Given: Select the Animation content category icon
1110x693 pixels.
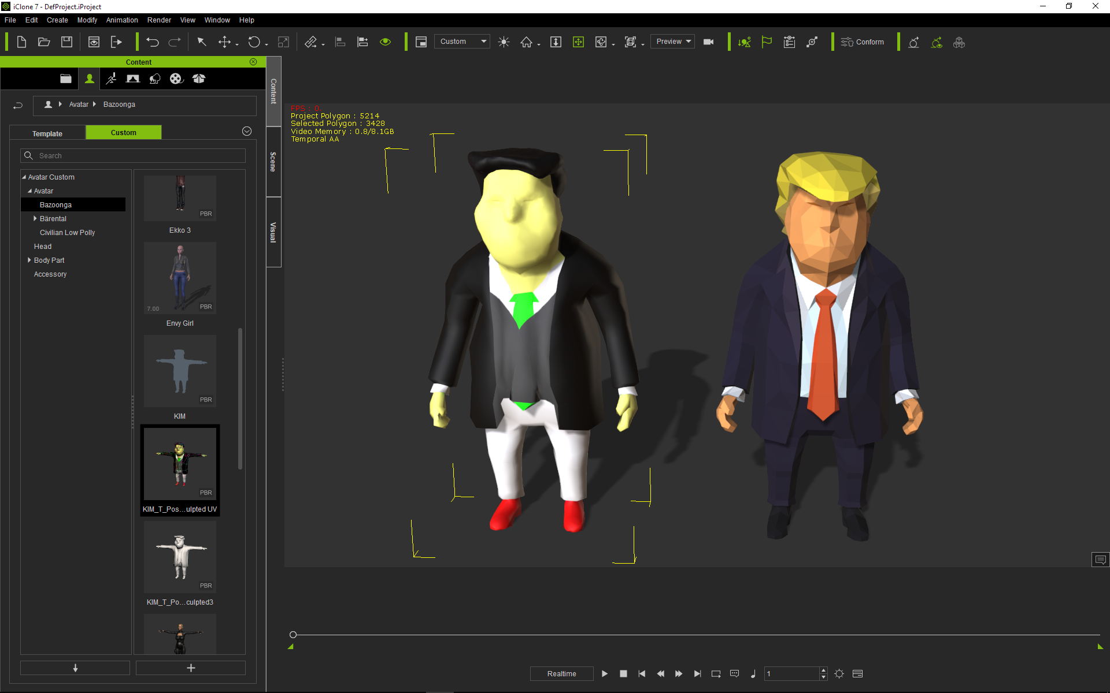Looking at the screenshot, I should [x=111, y=79].
